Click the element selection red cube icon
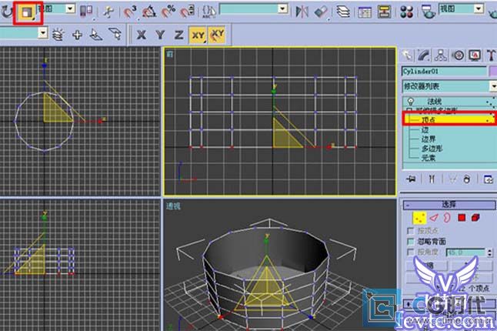 pyautogui.click(x=475, y=218)
